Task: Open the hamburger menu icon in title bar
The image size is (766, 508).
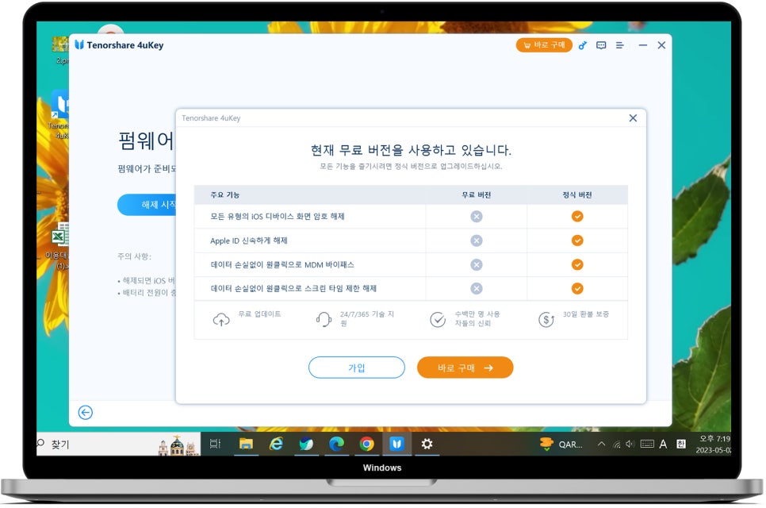Action: pos(619,45)
